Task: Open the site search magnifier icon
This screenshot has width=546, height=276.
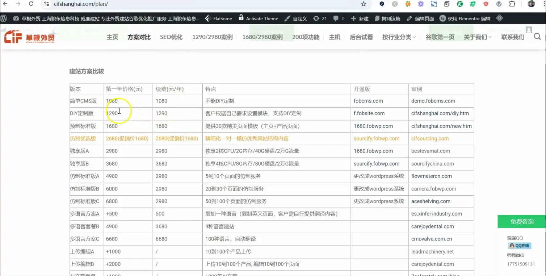Action: pyautogui.click(x=537, y=37)
